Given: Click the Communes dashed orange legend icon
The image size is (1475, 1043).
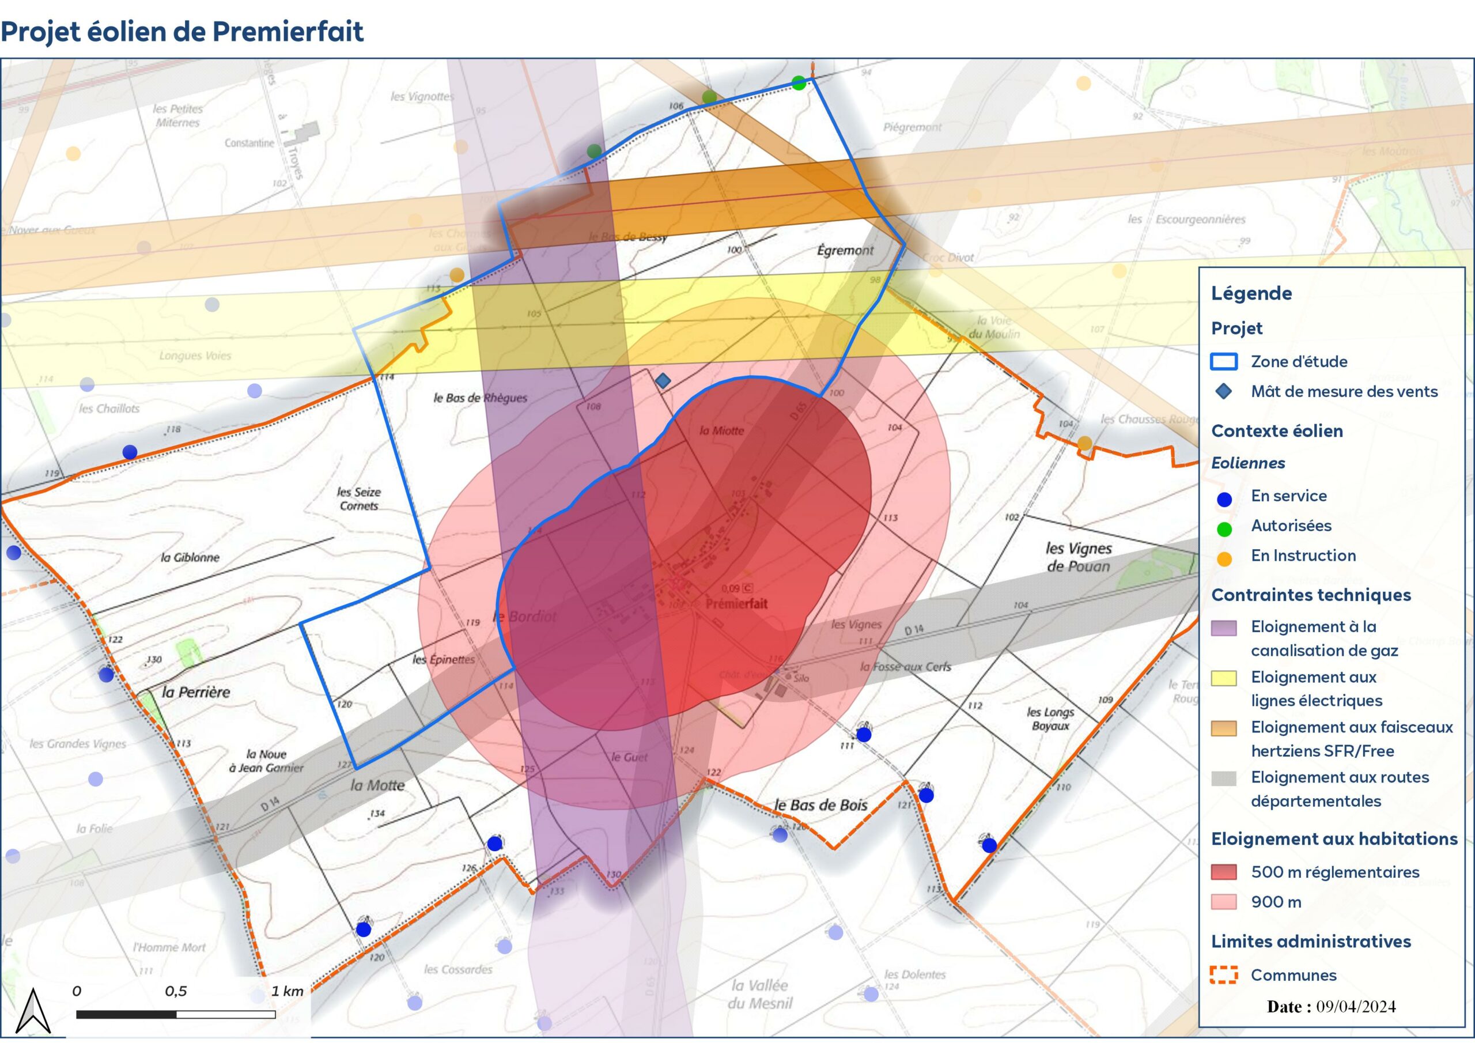Looking at the screenshot, I should (x=1224, y=975).
